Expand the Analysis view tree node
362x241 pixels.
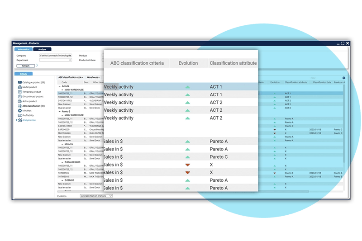(x=16, y=120)
